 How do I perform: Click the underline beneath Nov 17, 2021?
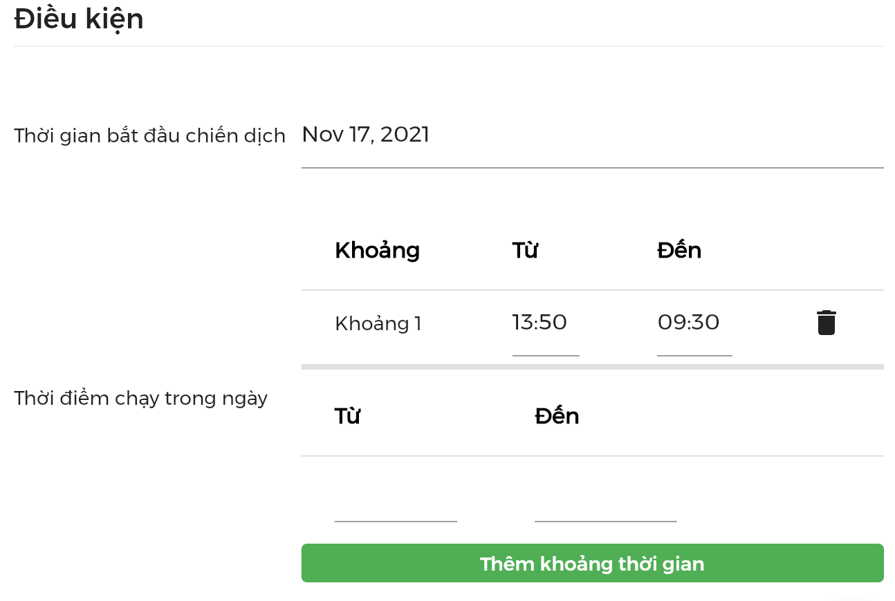592,168
